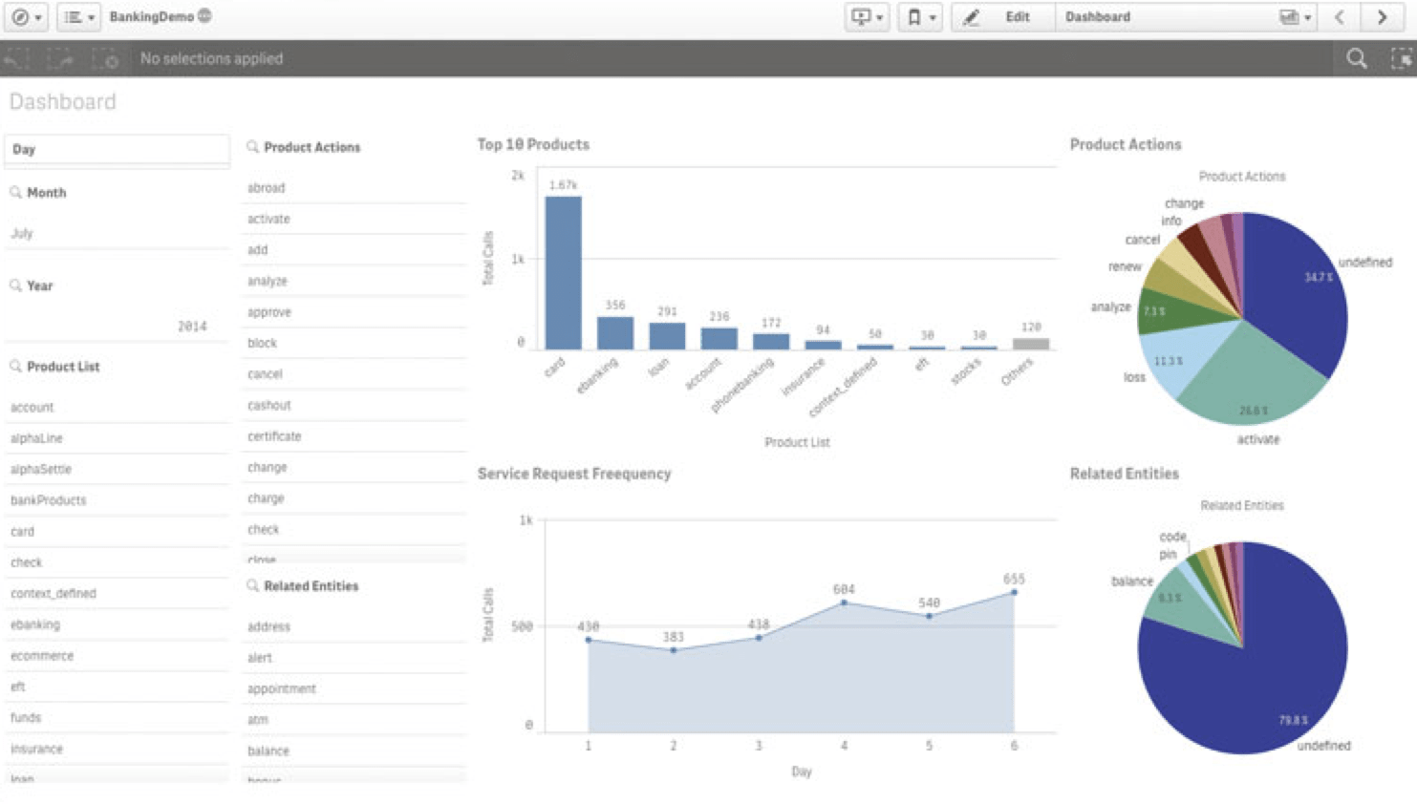Click the card bar labeled 1.67k
This screenshot has height=804, width=1417.
click(x=563, y=273)
